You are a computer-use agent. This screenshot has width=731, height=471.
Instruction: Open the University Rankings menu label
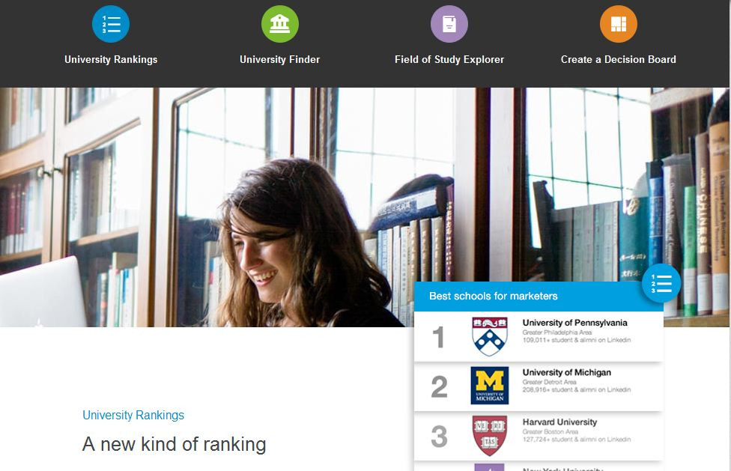111,59
